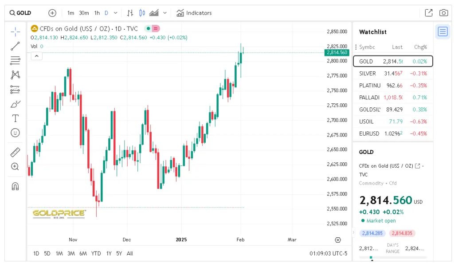Click the Vol indicator label

(x=34, y=46)
